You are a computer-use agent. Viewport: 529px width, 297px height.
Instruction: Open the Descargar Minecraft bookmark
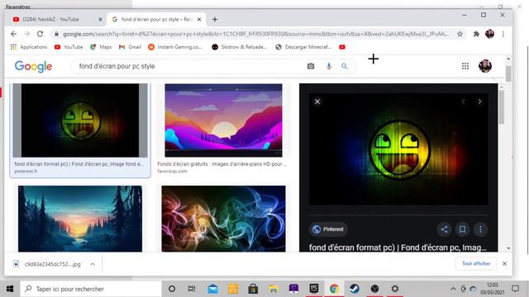[303, 47]
